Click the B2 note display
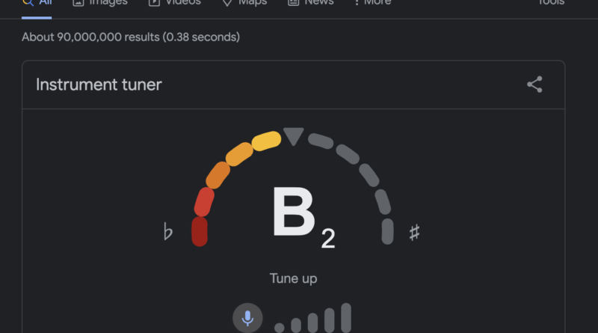The width and height of the screenshot is (598, 333). tap(303, 216)
